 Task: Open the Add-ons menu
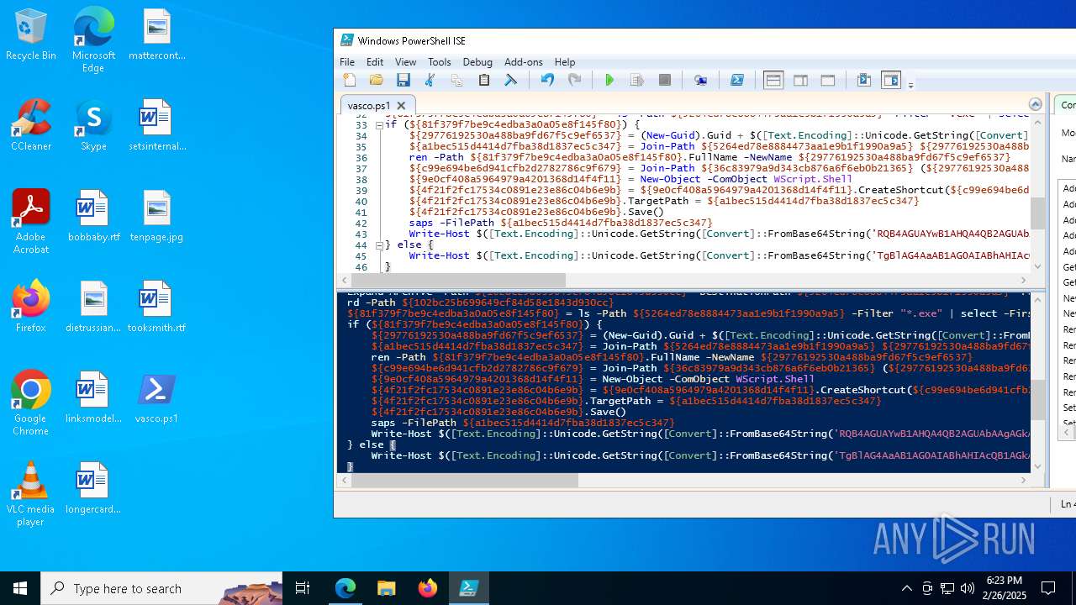tap(524, 62)
